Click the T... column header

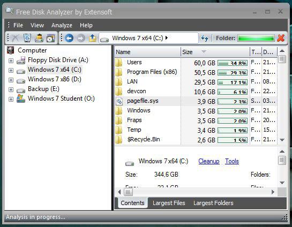256,52
